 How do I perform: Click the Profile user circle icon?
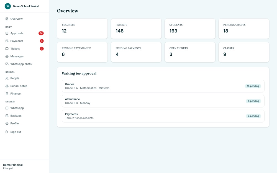point(7,123)
